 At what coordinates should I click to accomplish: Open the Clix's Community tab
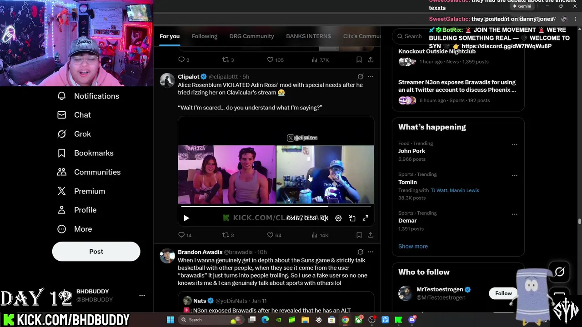[361, 36]
